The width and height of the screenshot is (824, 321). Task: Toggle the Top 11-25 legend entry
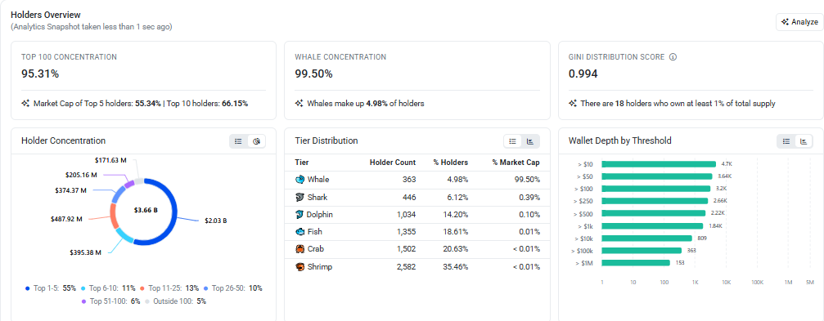[169, 288]
